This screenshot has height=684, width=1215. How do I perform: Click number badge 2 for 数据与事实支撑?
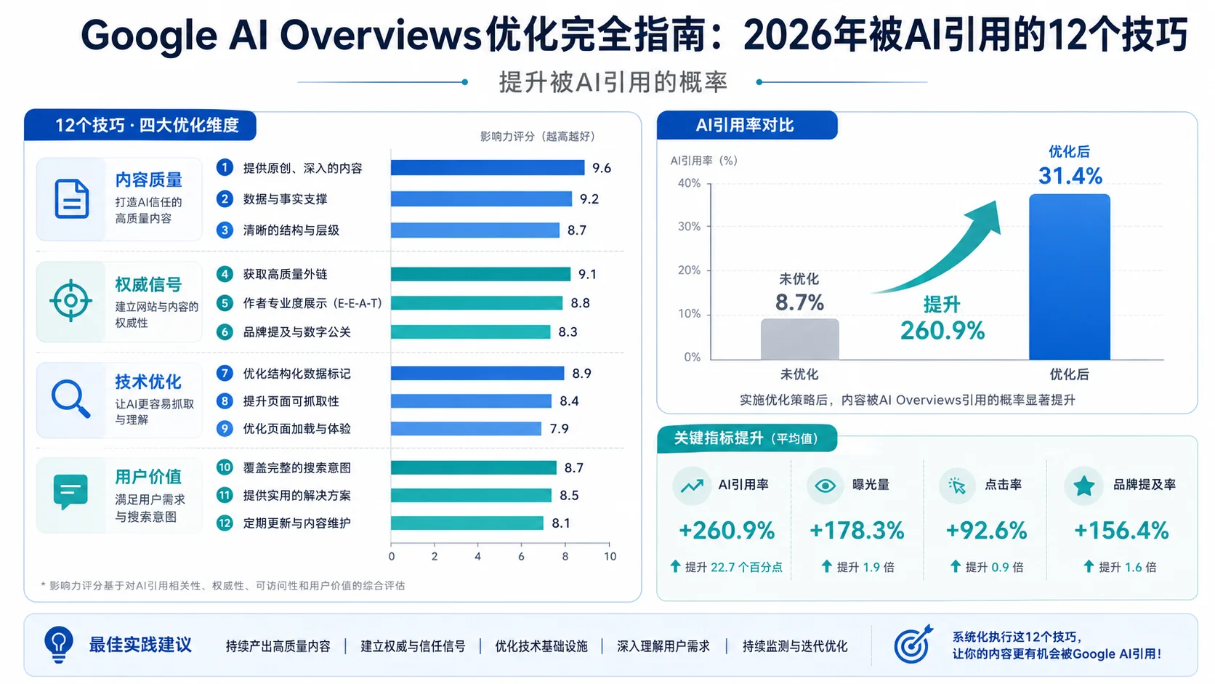point(225,199)
